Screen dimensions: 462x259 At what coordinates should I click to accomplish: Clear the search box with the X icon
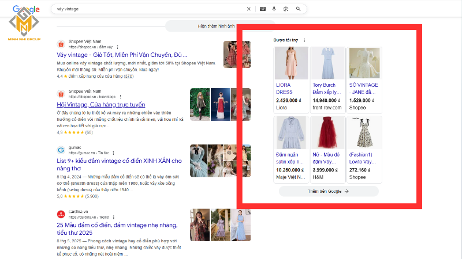[x=249, y=9]
